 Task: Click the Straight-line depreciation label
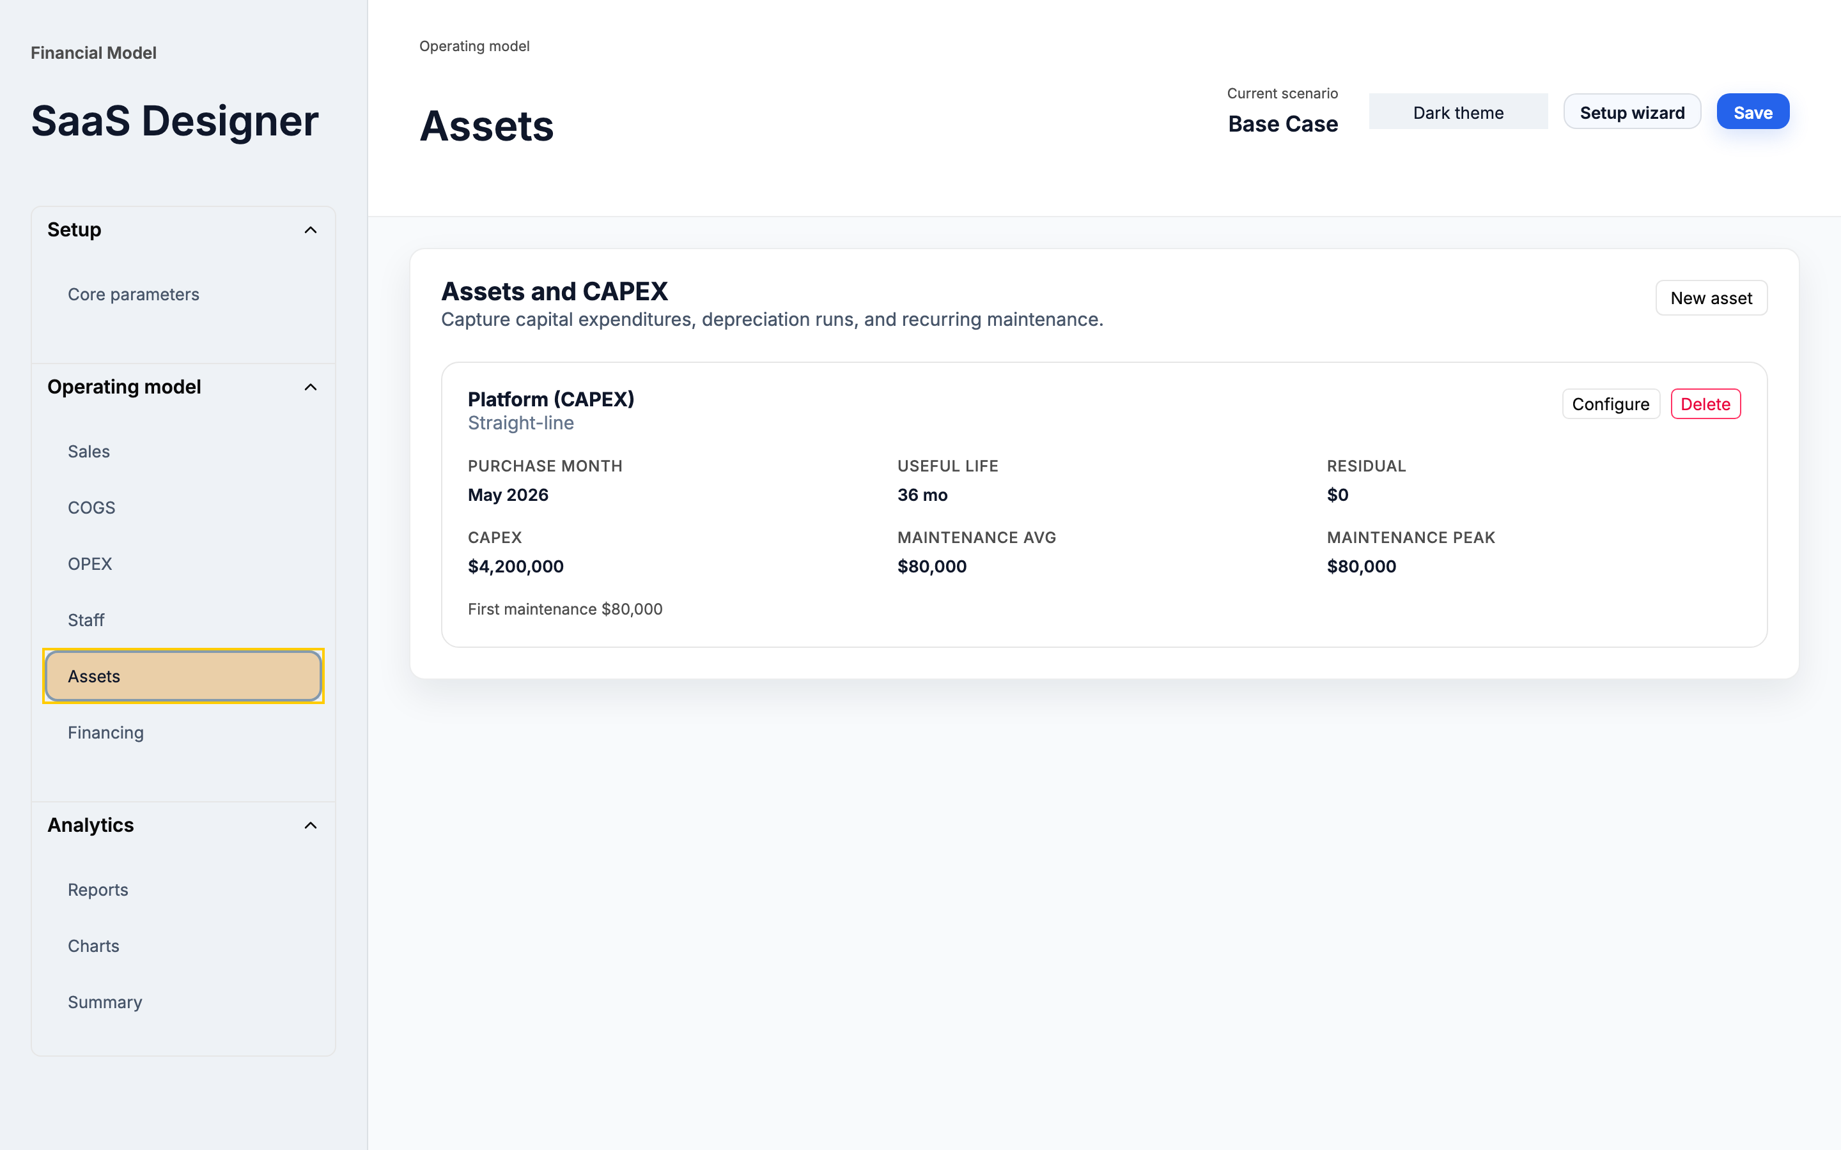(520, 424)
